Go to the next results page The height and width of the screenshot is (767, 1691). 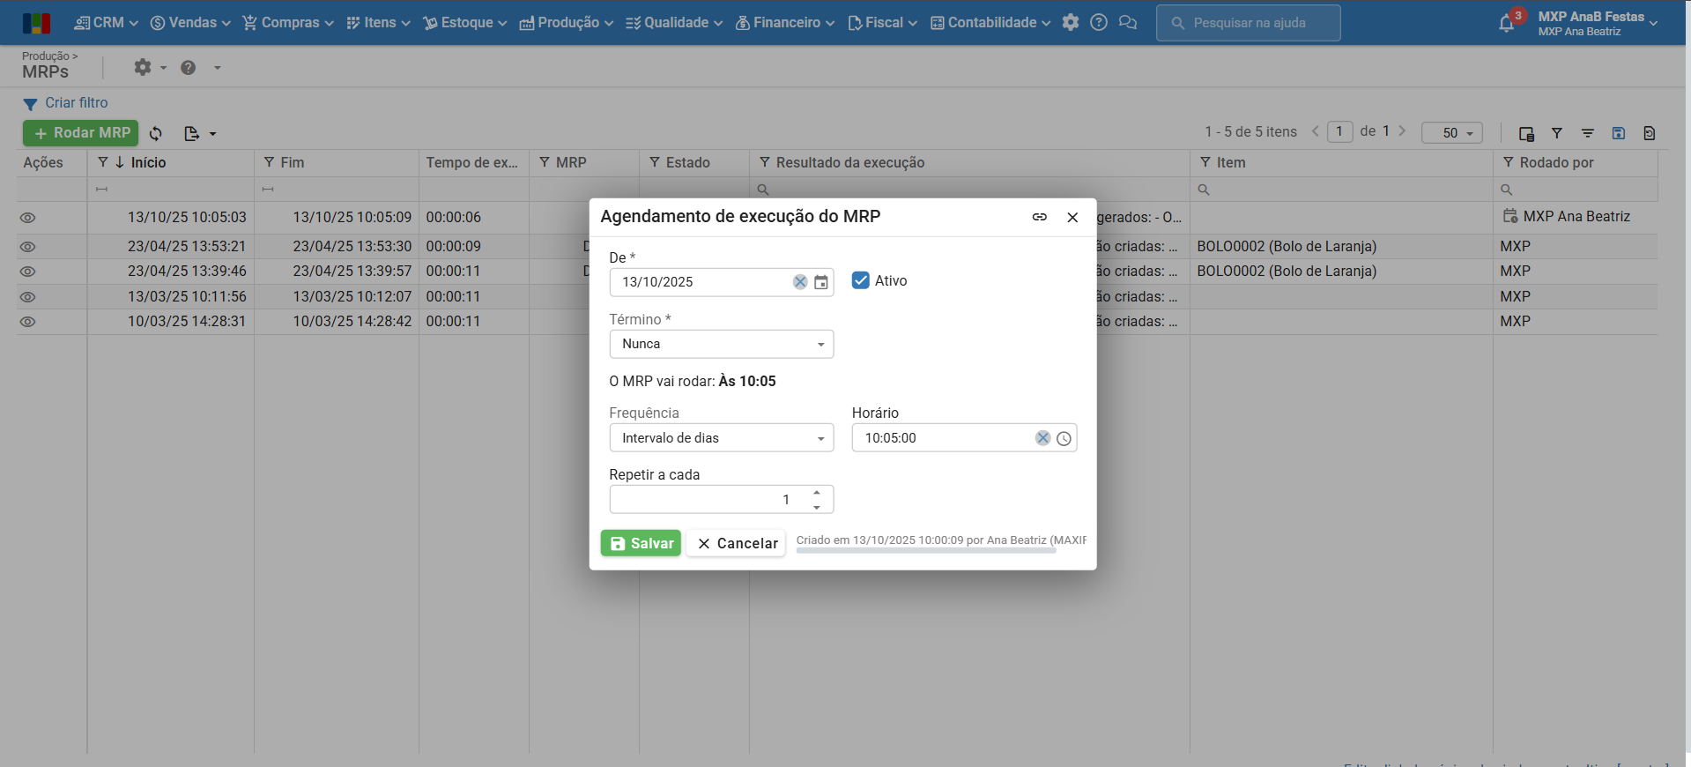(x=1402, y=131)
